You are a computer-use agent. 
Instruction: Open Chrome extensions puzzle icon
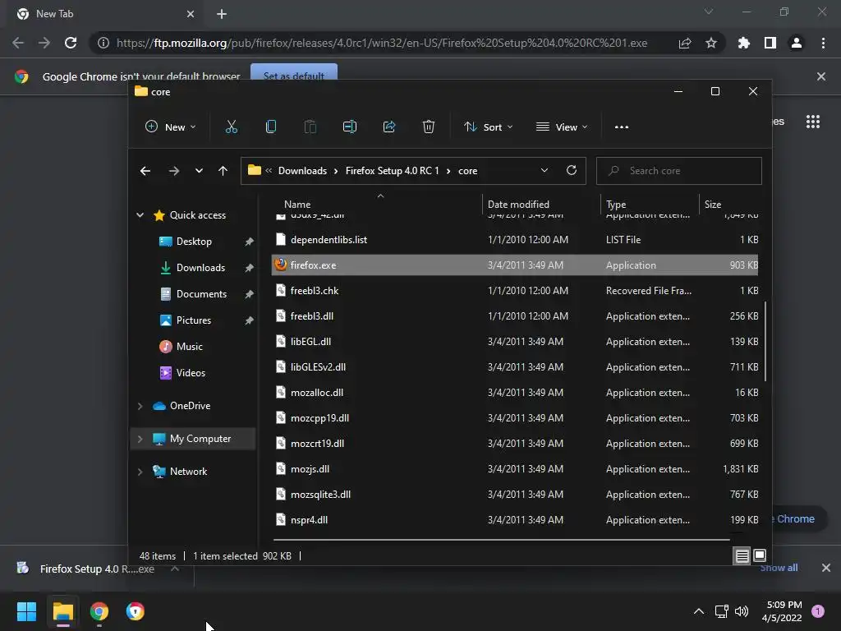click(744, 43)
